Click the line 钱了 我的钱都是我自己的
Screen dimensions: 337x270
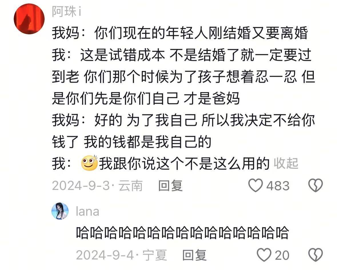[x=131, y=142]
